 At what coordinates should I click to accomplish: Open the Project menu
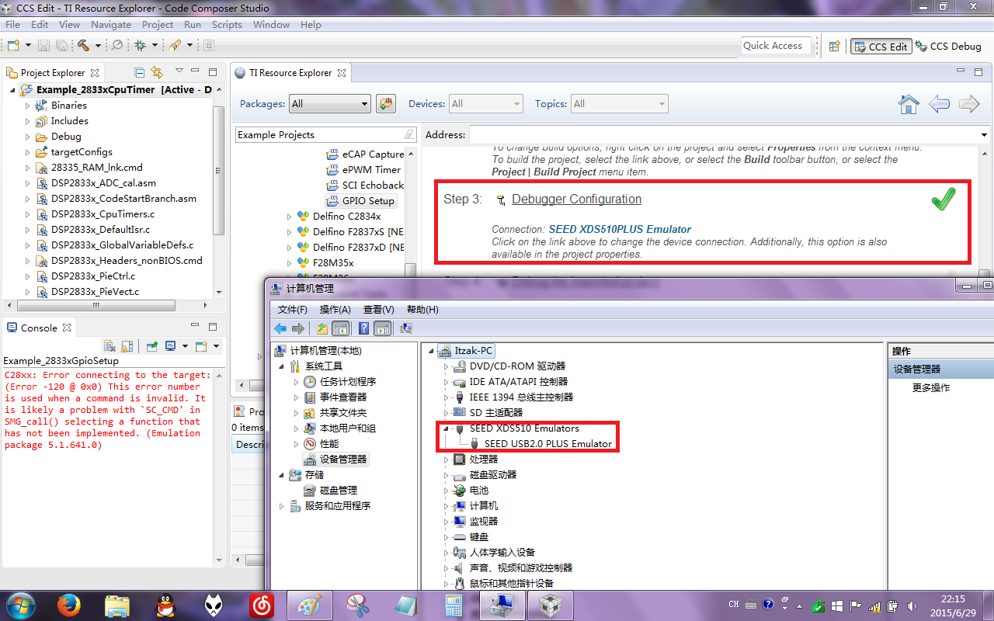tap(158, 25)
